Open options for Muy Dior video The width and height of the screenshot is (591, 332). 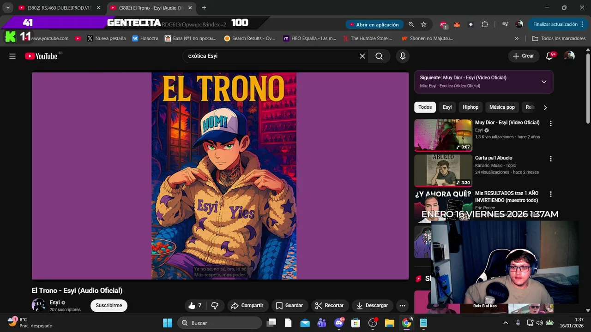[x=550, y=124]
